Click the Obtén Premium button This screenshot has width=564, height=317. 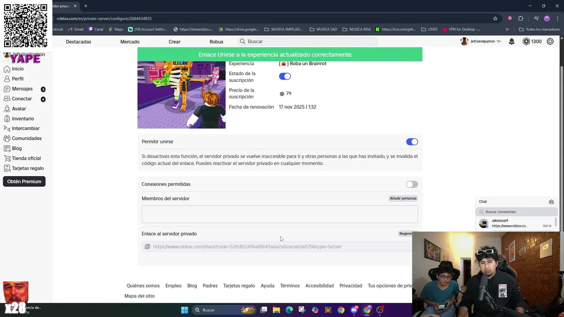click(24, 181)
